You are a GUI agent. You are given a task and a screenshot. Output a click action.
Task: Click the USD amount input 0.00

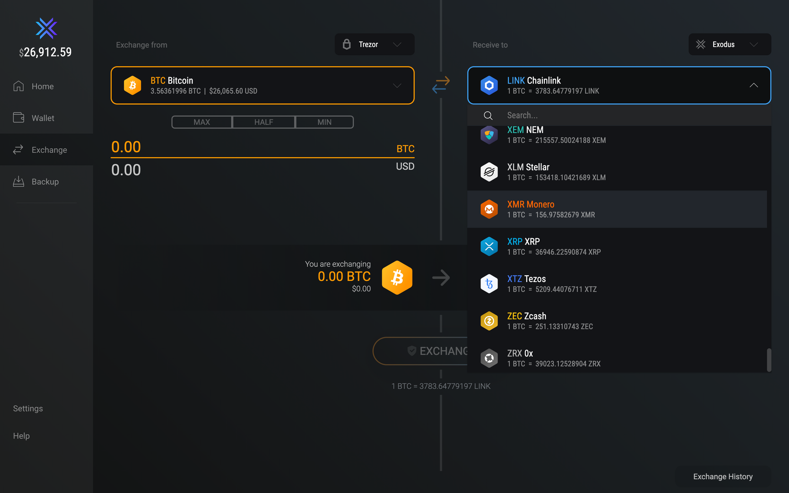(126, 170)
